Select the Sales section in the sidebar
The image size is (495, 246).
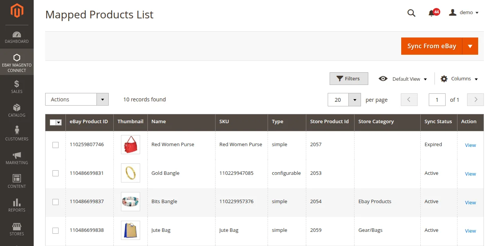coord(17,86)
